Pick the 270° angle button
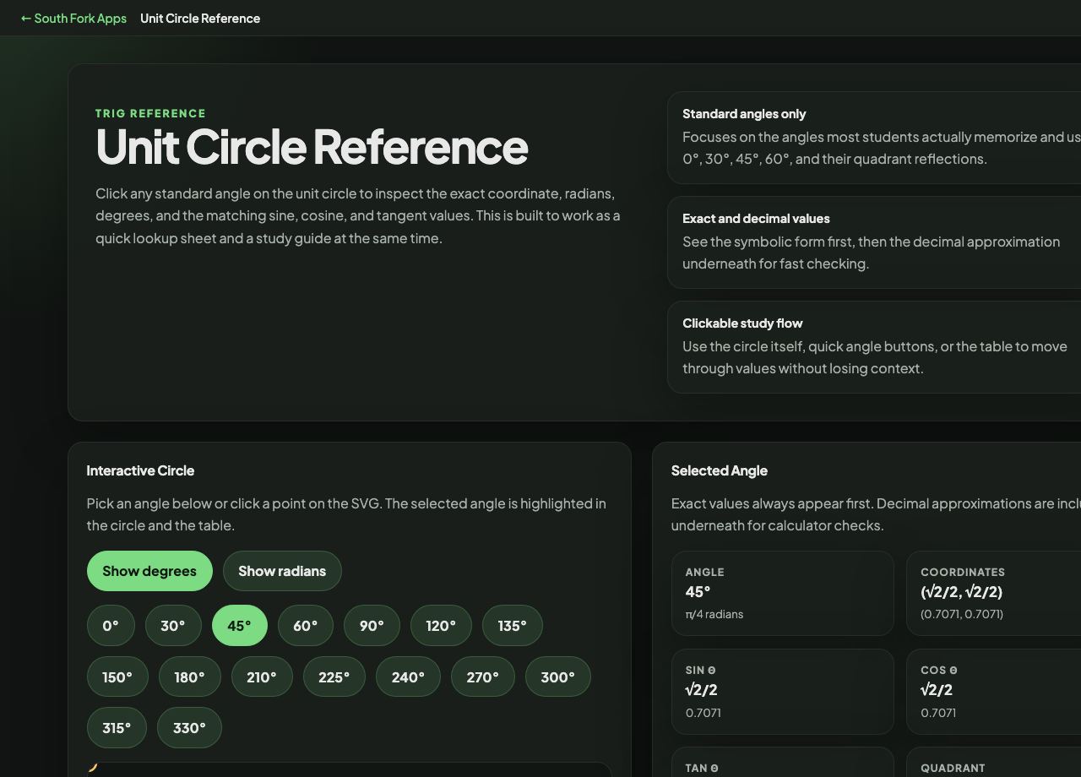Viewport: 1081px width, 777px height. click(x=483, y=677)
